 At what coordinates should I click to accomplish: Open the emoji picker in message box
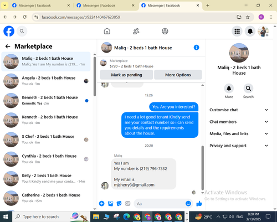coord(188,204)
